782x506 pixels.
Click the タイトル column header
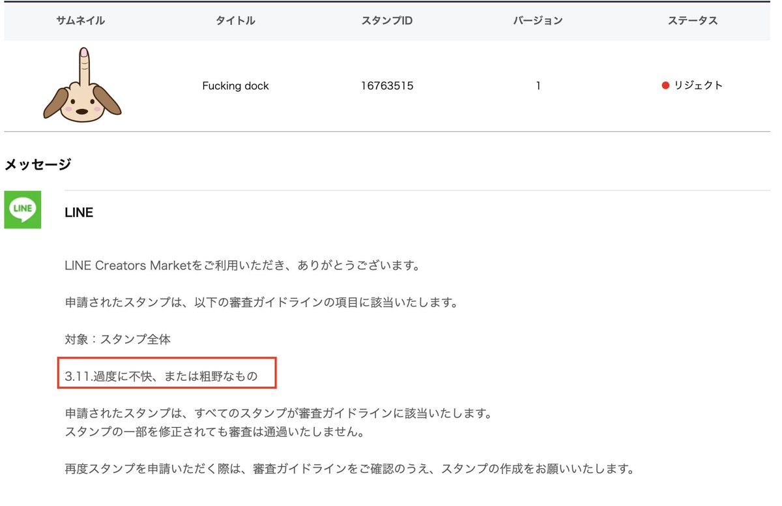[x=235, y=21]
